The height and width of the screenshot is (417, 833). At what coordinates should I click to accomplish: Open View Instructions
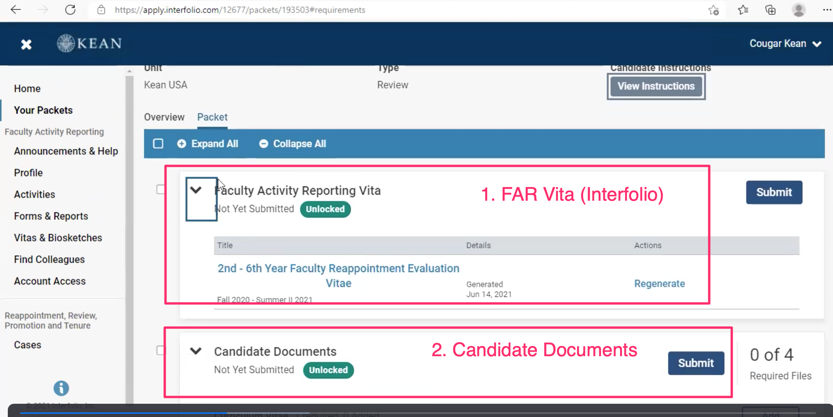(x=656, y=86)
